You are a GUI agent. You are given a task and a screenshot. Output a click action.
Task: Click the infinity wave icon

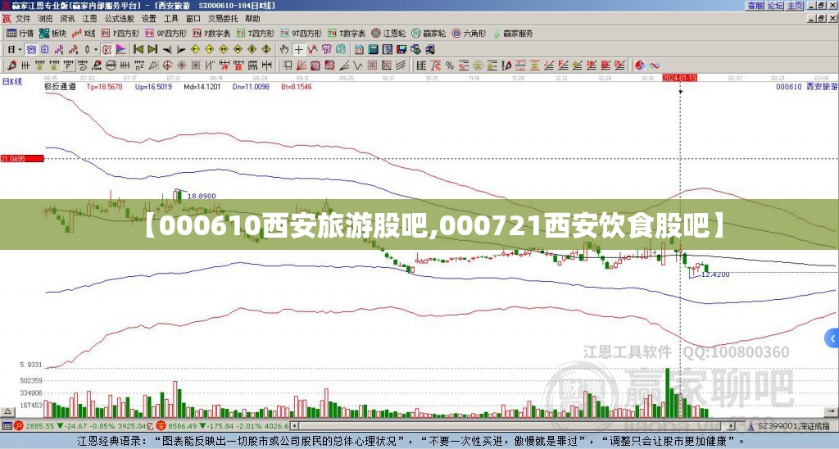pos(655,66)
